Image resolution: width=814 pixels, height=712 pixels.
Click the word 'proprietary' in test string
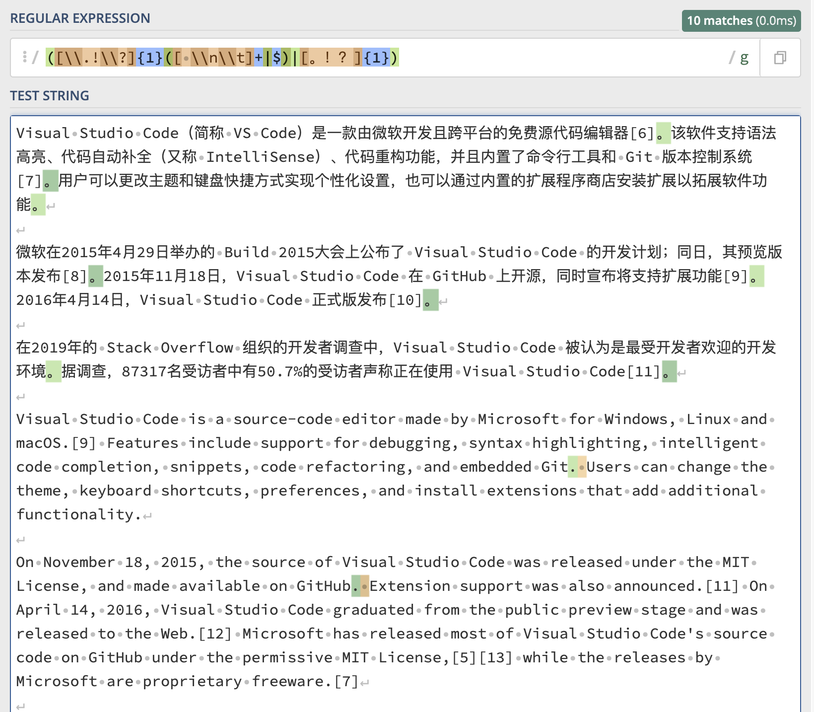193,681
